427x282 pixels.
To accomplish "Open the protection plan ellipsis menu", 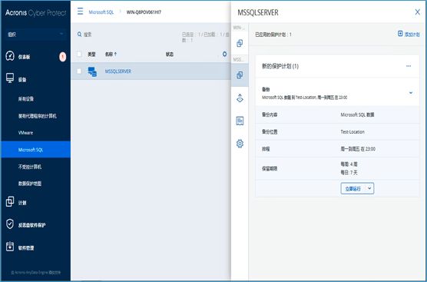I will point(409,66).
